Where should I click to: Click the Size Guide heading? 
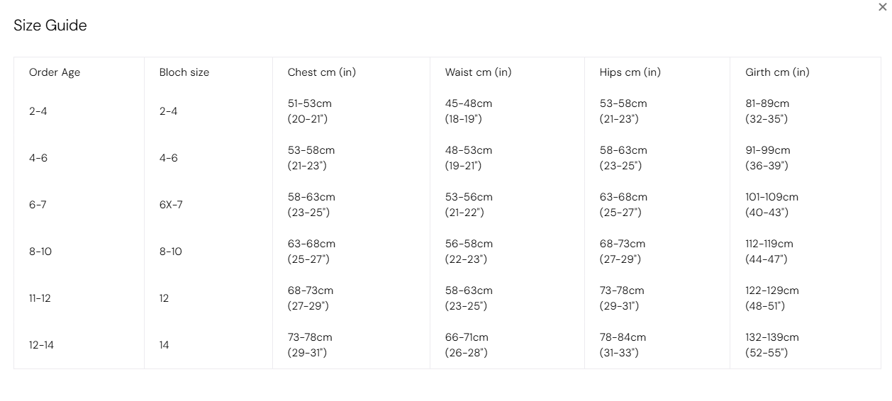click(x=50, y=26)
